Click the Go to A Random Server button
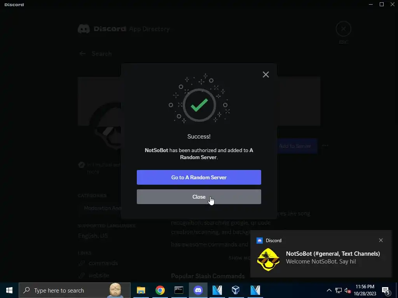The width and height of the screenshot is (398, 298). pos(199,177)
